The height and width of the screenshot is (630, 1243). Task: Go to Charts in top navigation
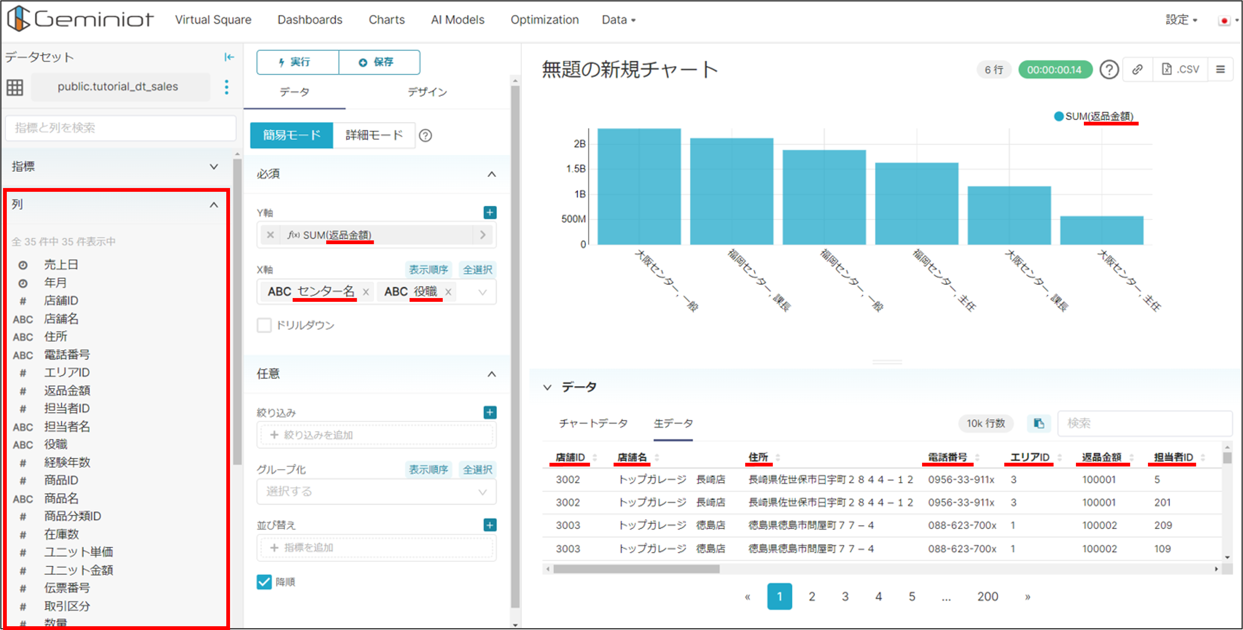[387, 20]
